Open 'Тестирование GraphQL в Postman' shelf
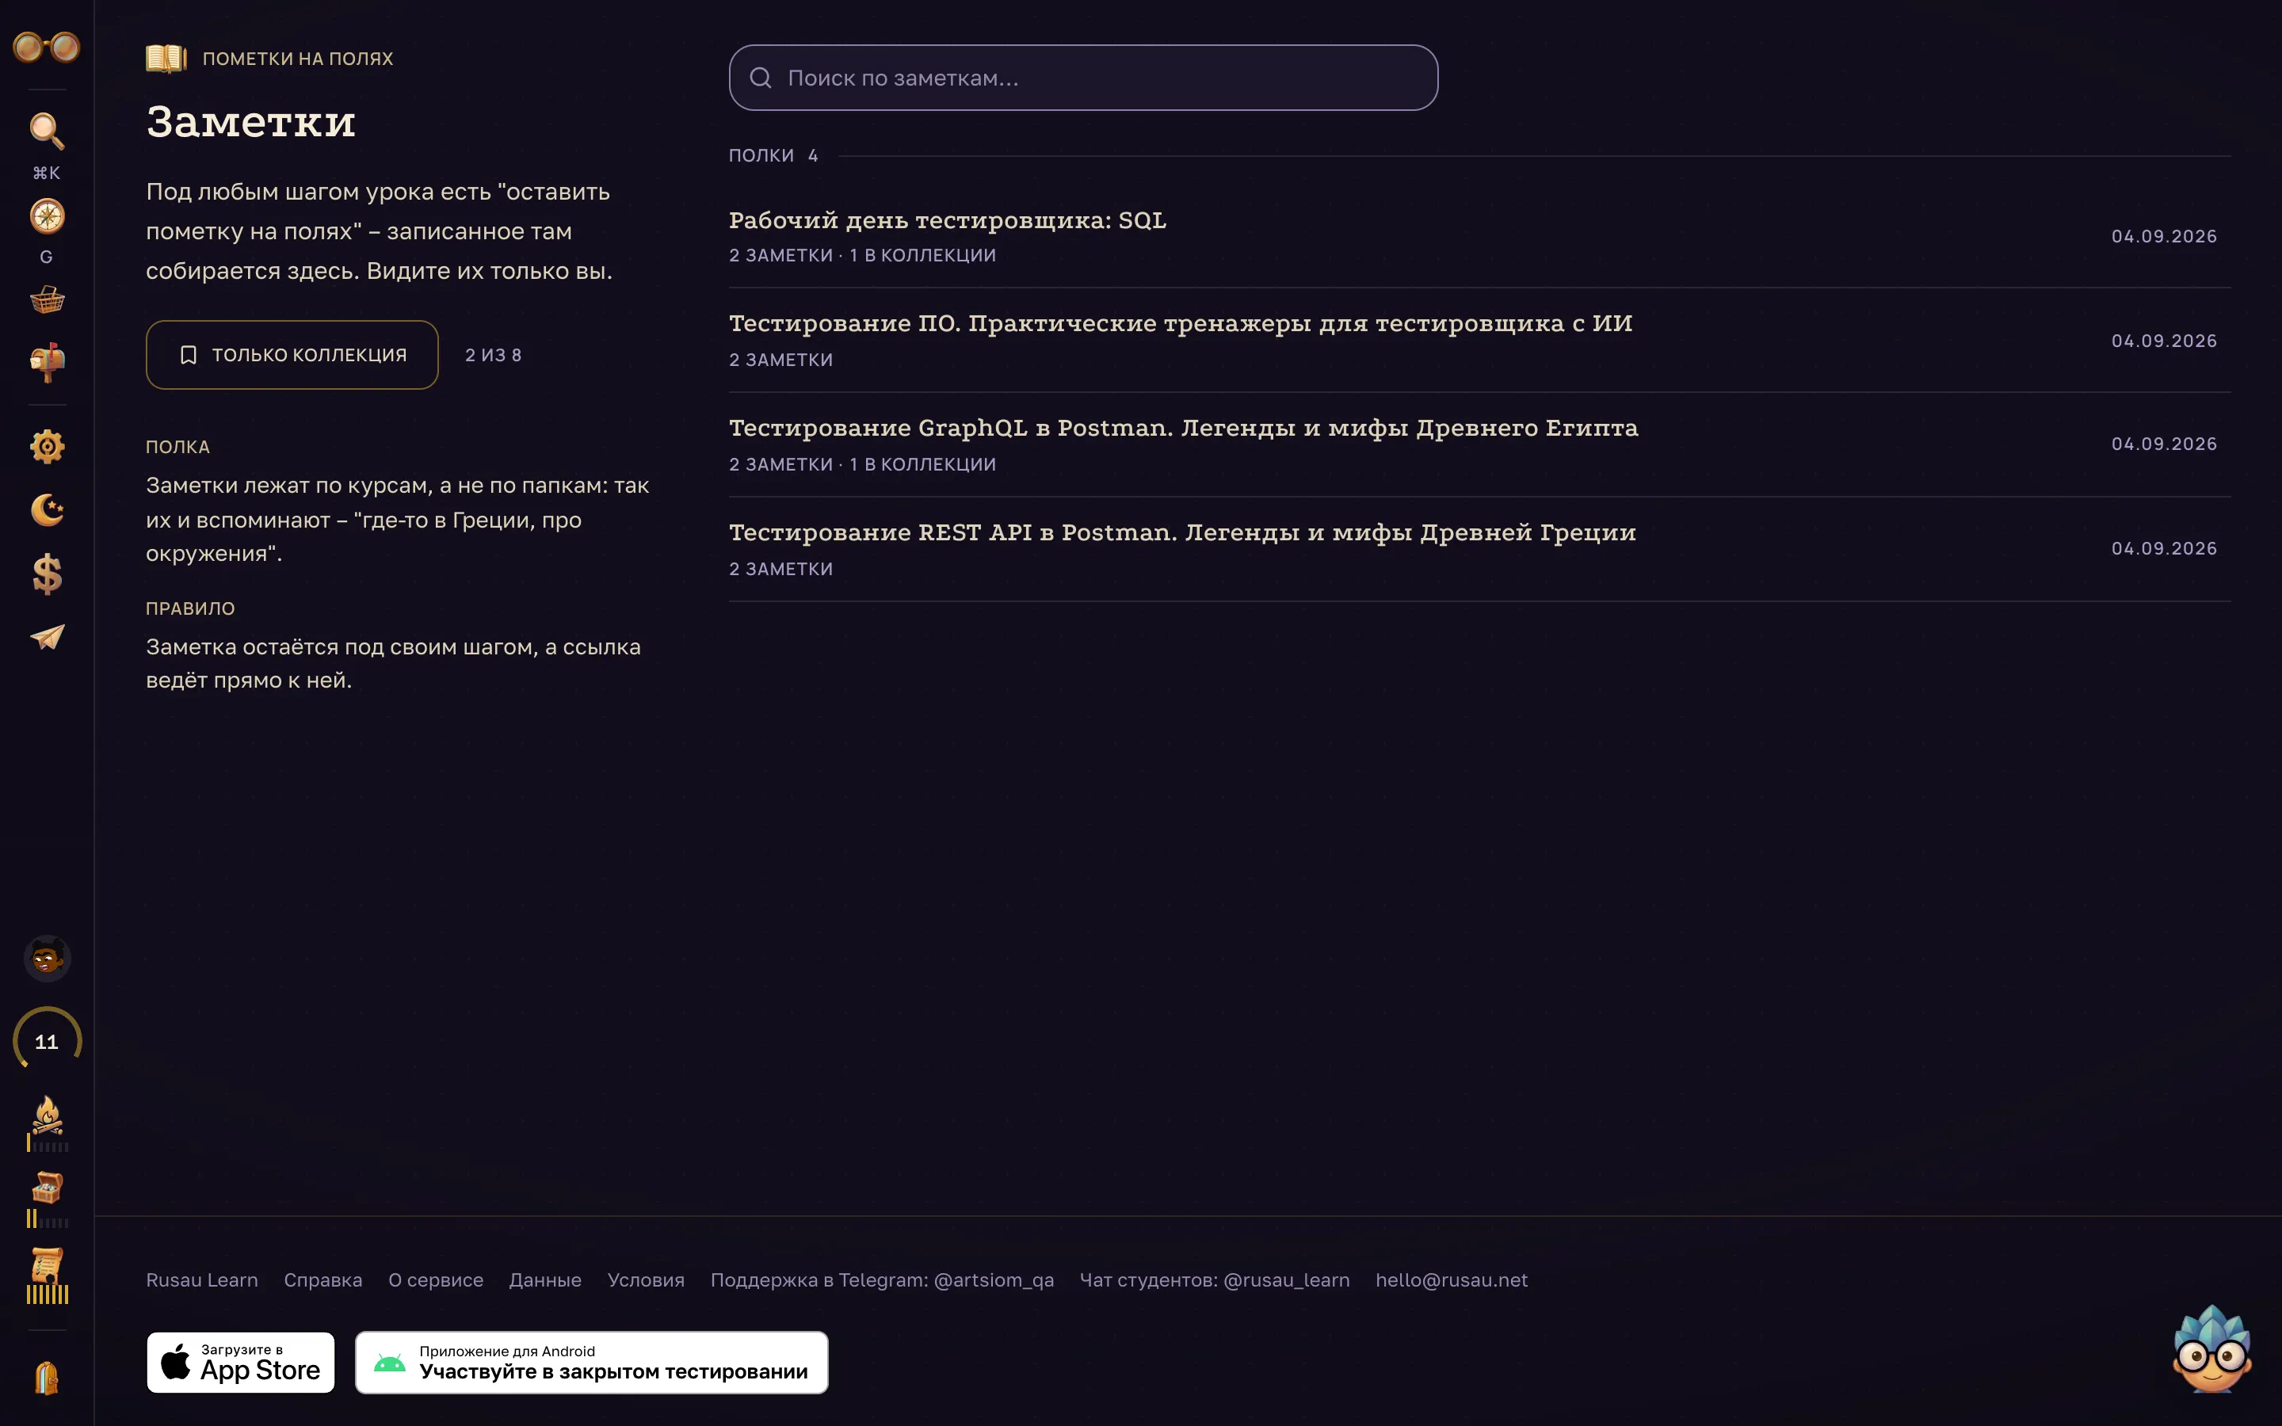Screen dimensions: 2282x1426 pos(1479,445)
